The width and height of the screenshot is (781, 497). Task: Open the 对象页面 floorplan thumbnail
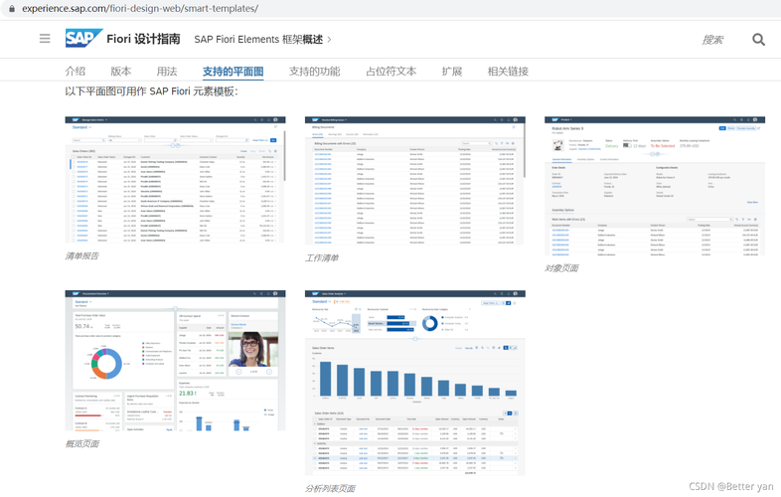tap(655, 186)
